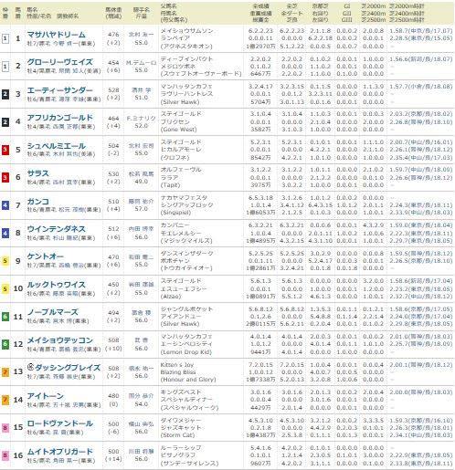Click the ガンコ horse name
The height and width of the screenshot is (470, 455).
[37, 202]
